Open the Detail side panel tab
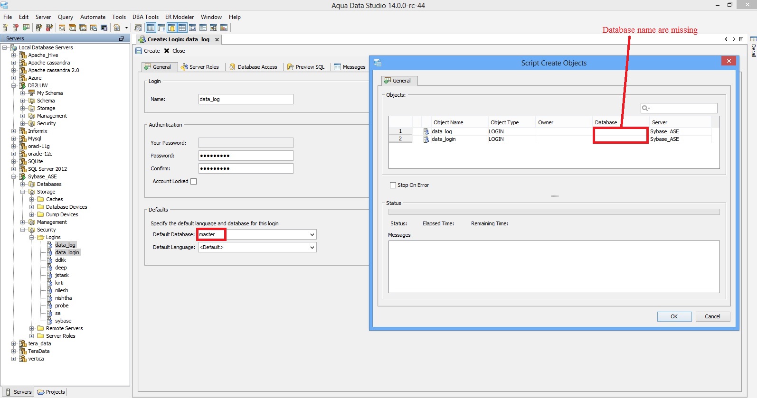757x398 pixels. point(753,46)
